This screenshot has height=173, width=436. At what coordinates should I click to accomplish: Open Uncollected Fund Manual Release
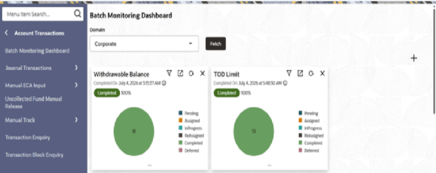pos(34,102)
